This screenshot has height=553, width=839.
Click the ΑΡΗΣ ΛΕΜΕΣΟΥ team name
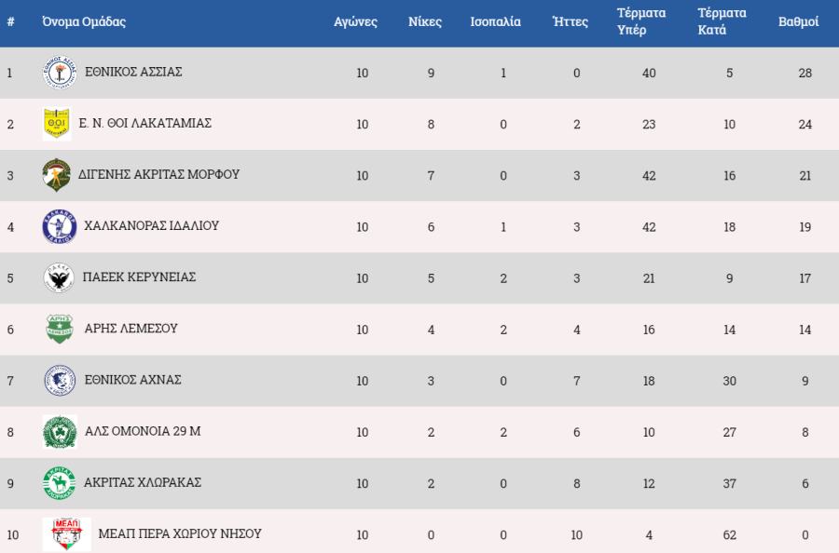tap(131, 328)
